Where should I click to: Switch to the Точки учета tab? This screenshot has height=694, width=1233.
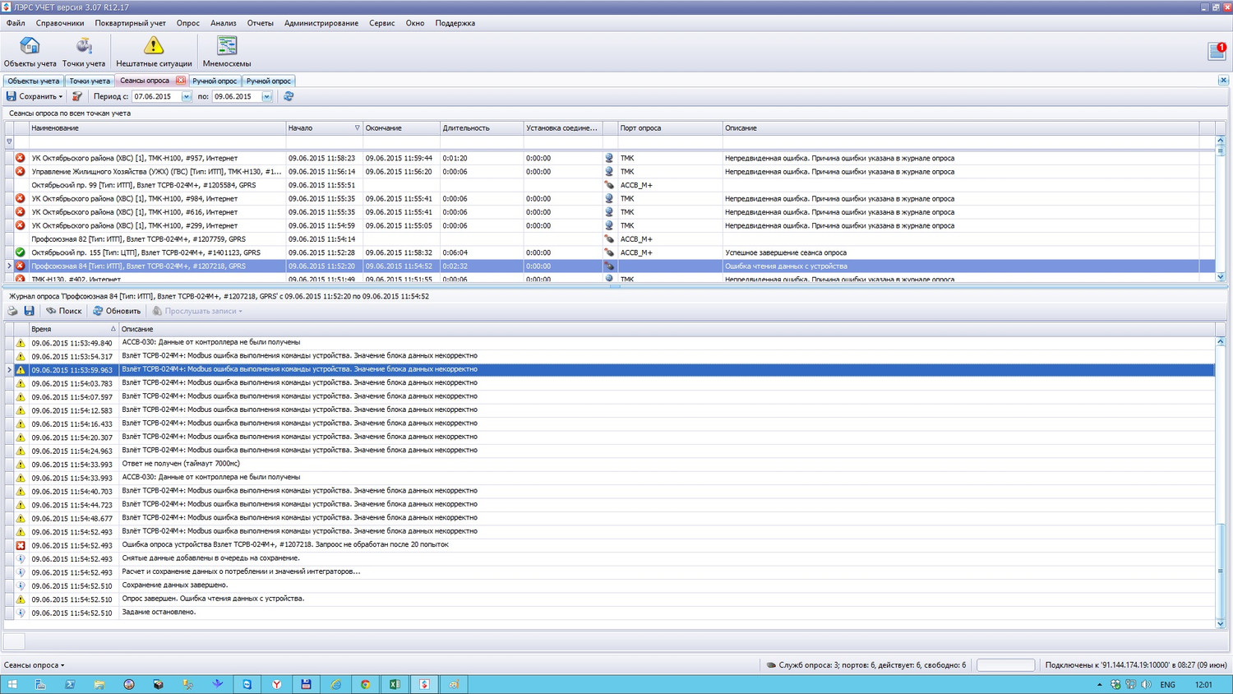[90, 81]
